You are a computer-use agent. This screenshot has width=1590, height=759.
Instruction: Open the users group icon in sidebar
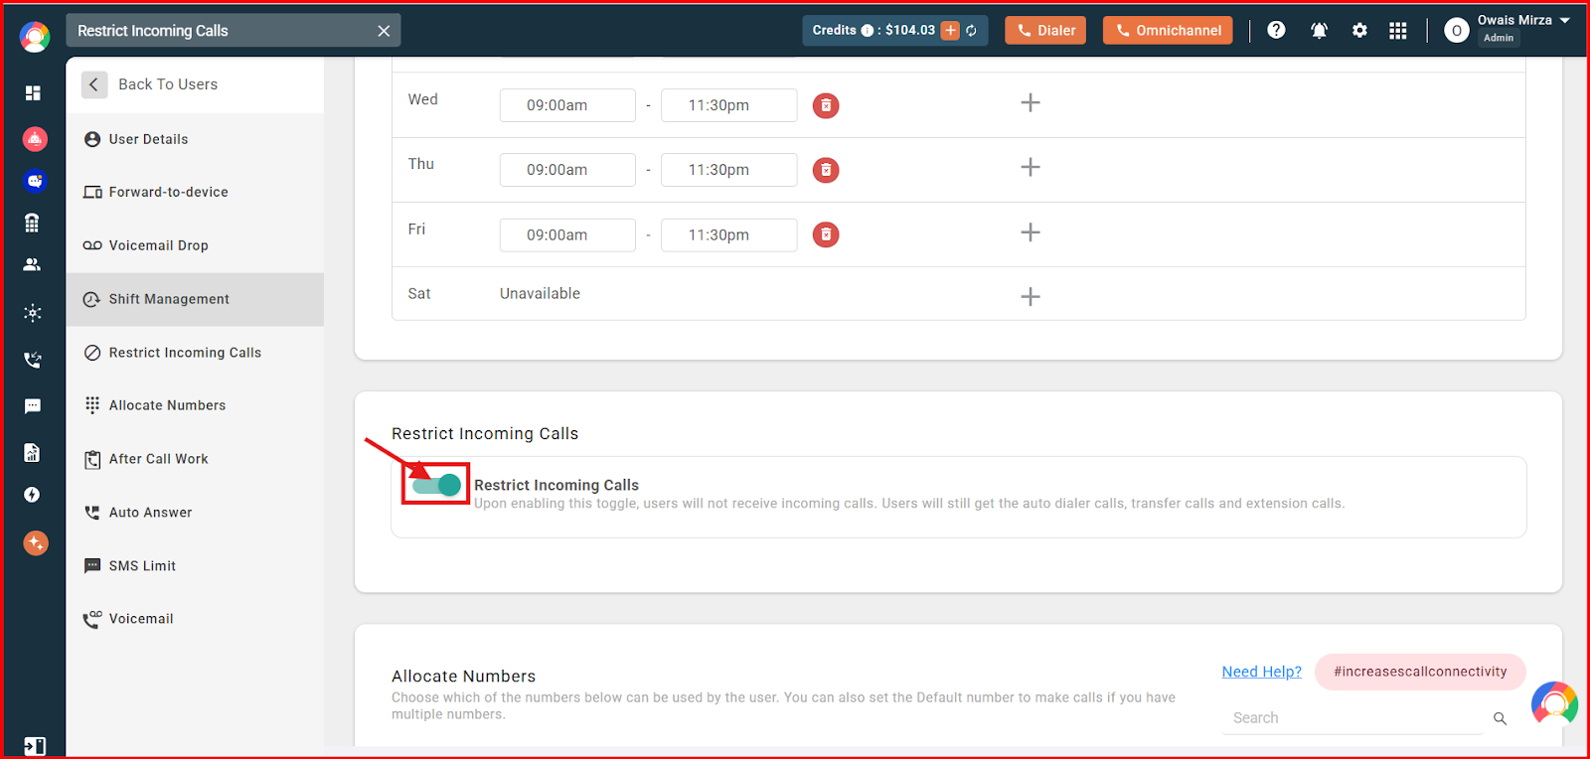(32, 265)
